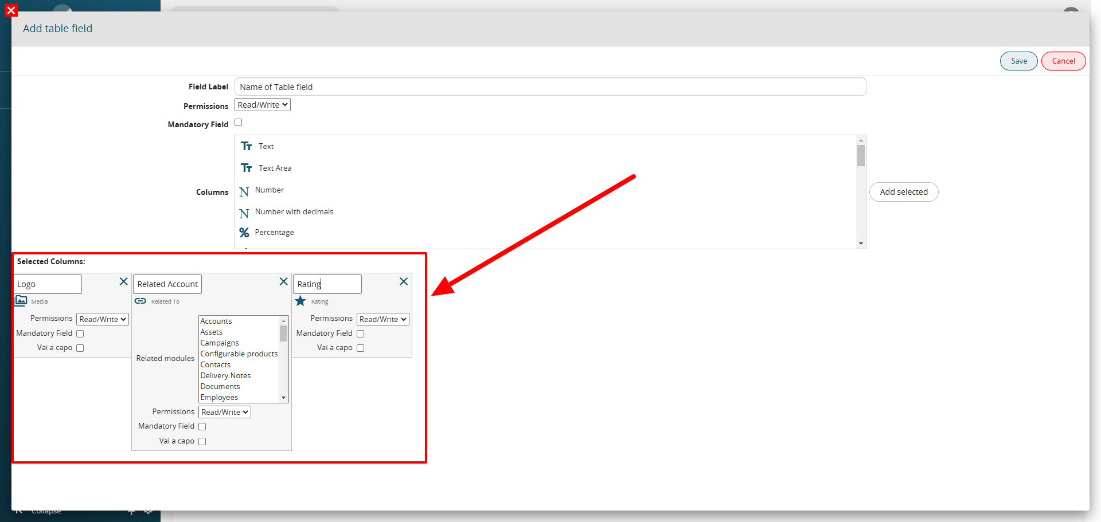Image resolution: width=1101 pixels, height=522 pixels.
Task: Choose Employees in Related modules list
Action: (x=239, y=397)
